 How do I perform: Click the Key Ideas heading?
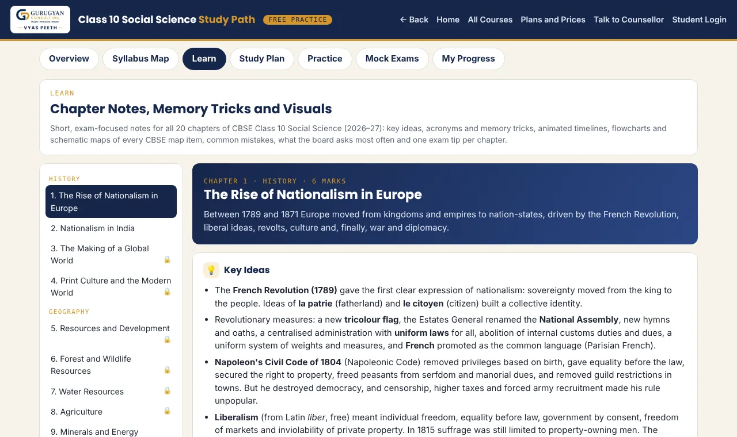coord(246,270)
